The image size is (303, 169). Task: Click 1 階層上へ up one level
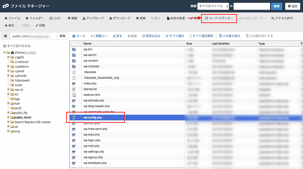pos(99,36)
